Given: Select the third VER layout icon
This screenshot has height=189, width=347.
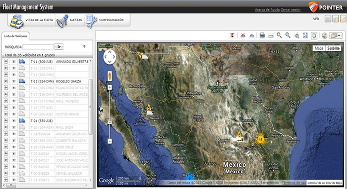Looking at the screenshot, I should pyautogui.click(x=343, y=19).
